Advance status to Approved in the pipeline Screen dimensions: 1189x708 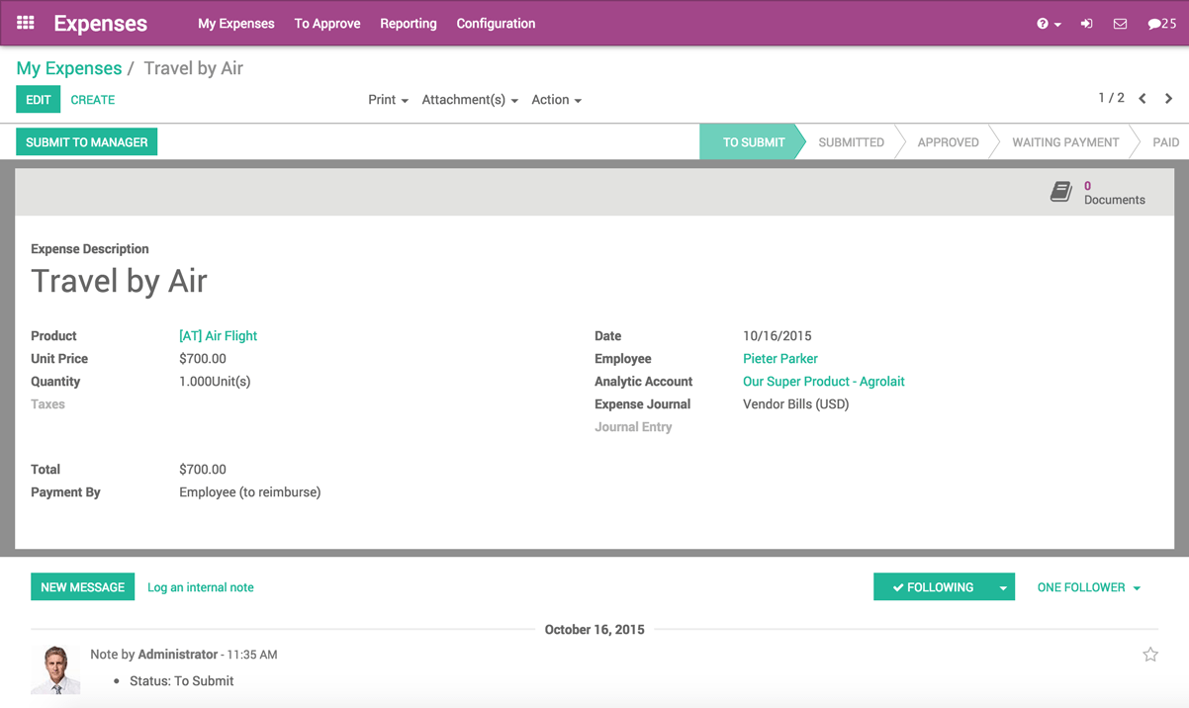[946, 141]
